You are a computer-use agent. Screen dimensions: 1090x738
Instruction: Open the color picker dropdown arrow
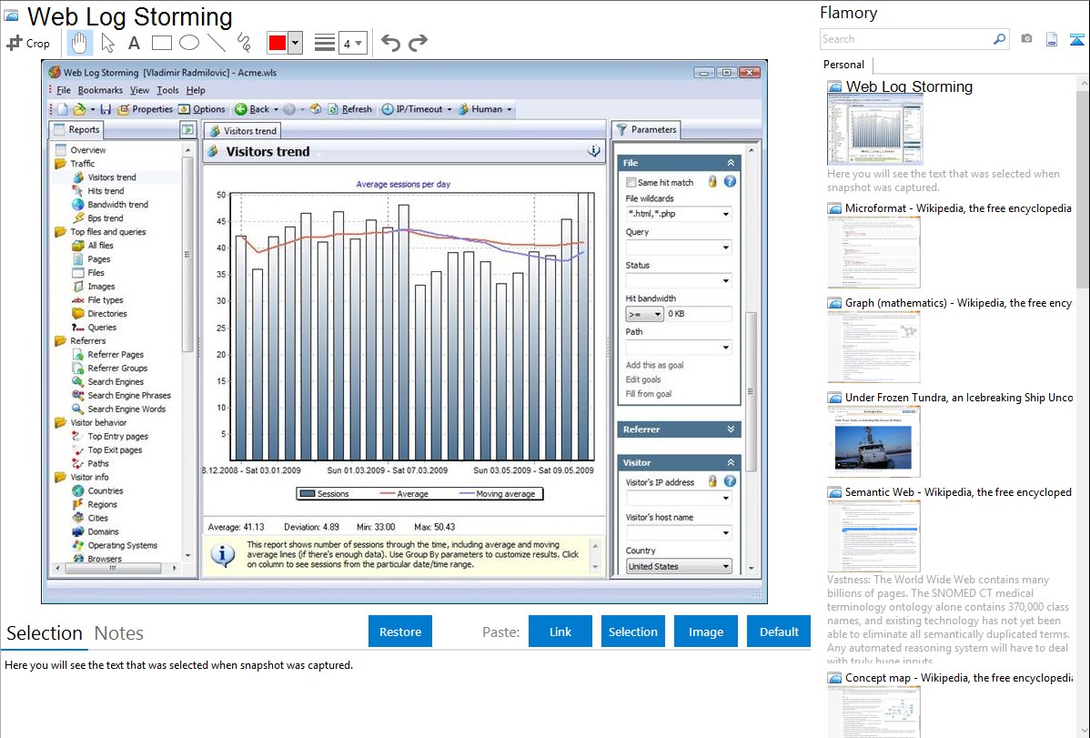[296, 43]
